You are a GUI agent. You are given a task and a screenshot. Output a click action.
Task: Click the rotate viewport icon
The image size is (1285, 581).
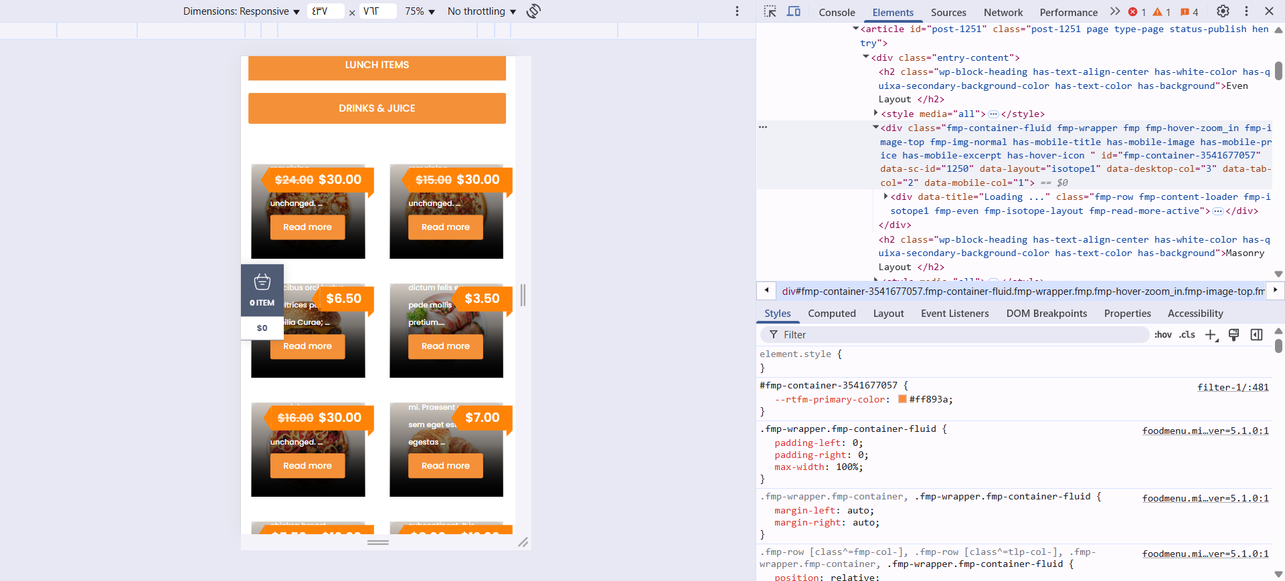(533, 11)
